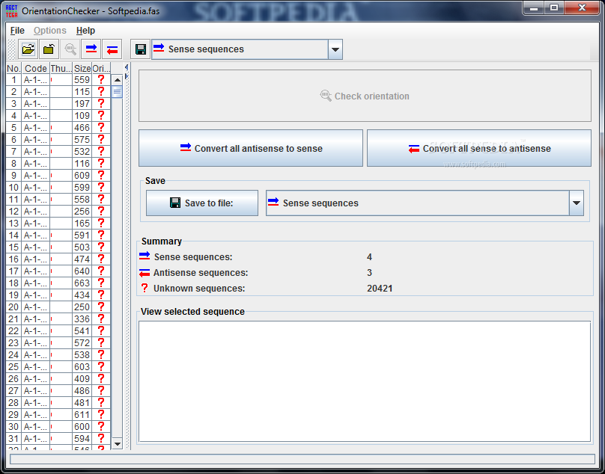Open the Options menu

point(49,31)
